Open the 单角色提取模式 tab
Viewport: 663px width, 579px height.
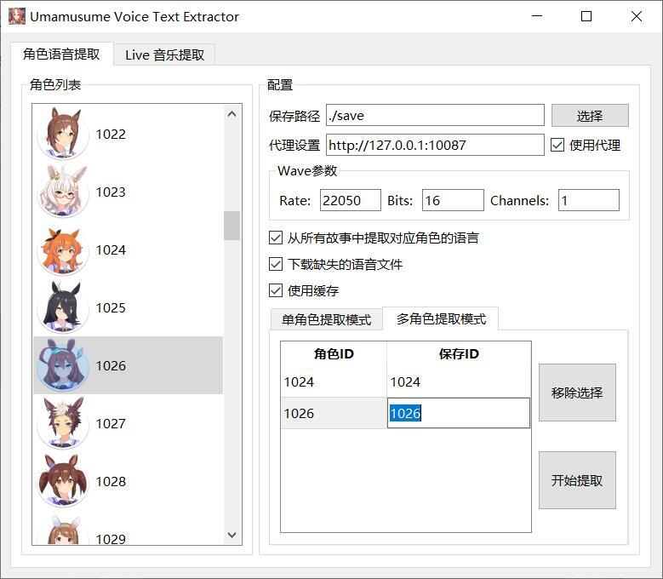click(x=327, y=319)
